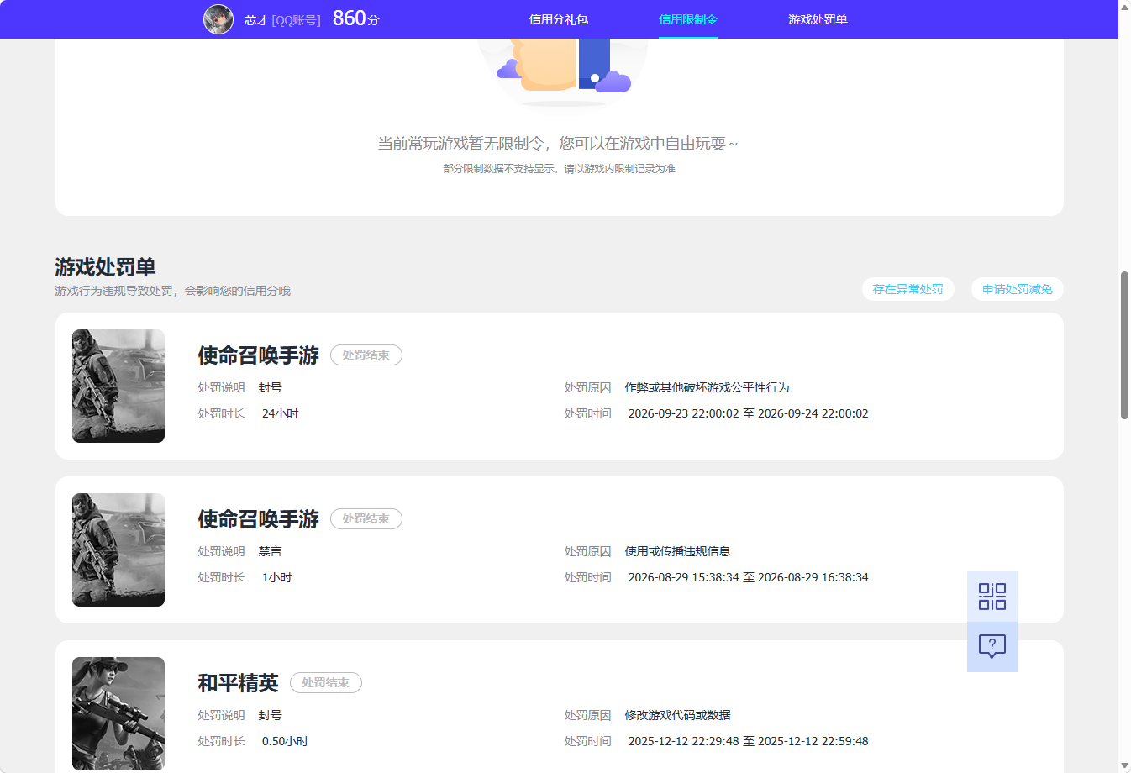
Task: Click the username 芯才 [QQ账号]
Action: point(282,20)
